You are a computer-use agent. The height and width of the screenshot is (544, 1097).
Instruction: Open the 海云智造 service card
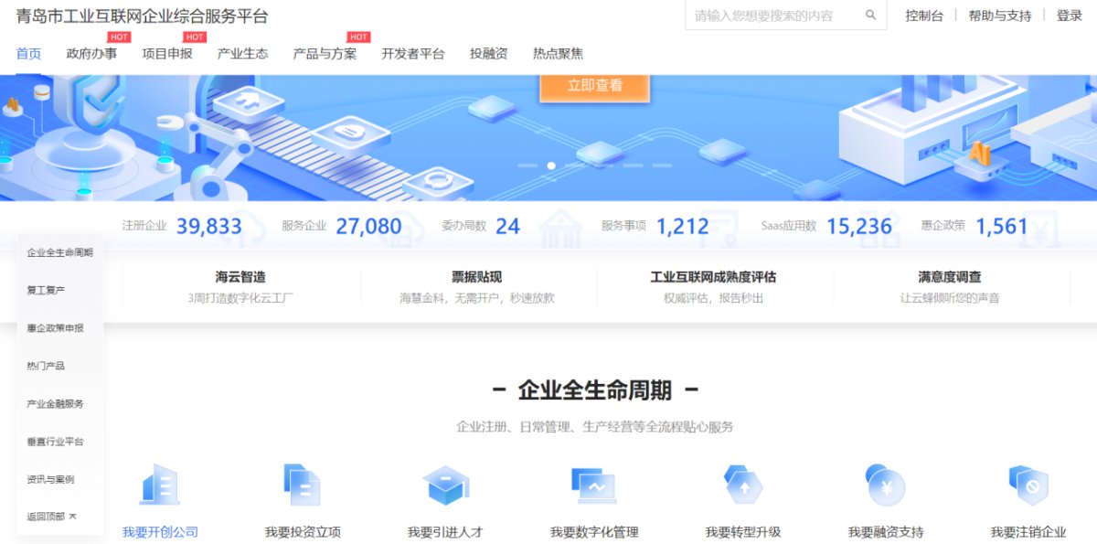click(240, 285)
